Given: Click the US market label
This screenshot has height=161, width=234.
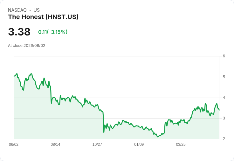Looking at the screenshot, I should (x=37, y=10).
